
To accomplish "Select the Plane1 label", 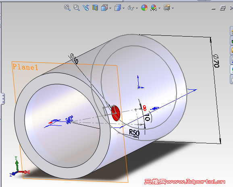I will (x=25, y=67).
